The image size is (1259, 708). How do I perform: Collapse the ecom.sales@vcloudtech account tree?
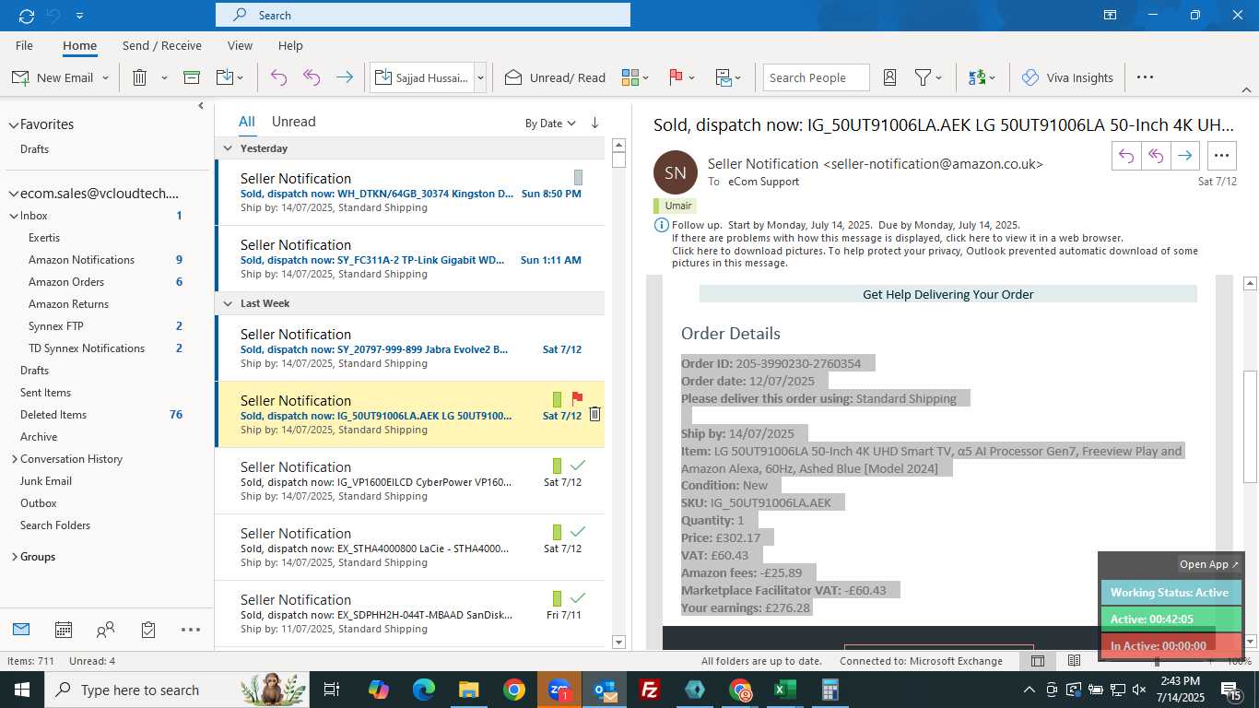point(13,194)
